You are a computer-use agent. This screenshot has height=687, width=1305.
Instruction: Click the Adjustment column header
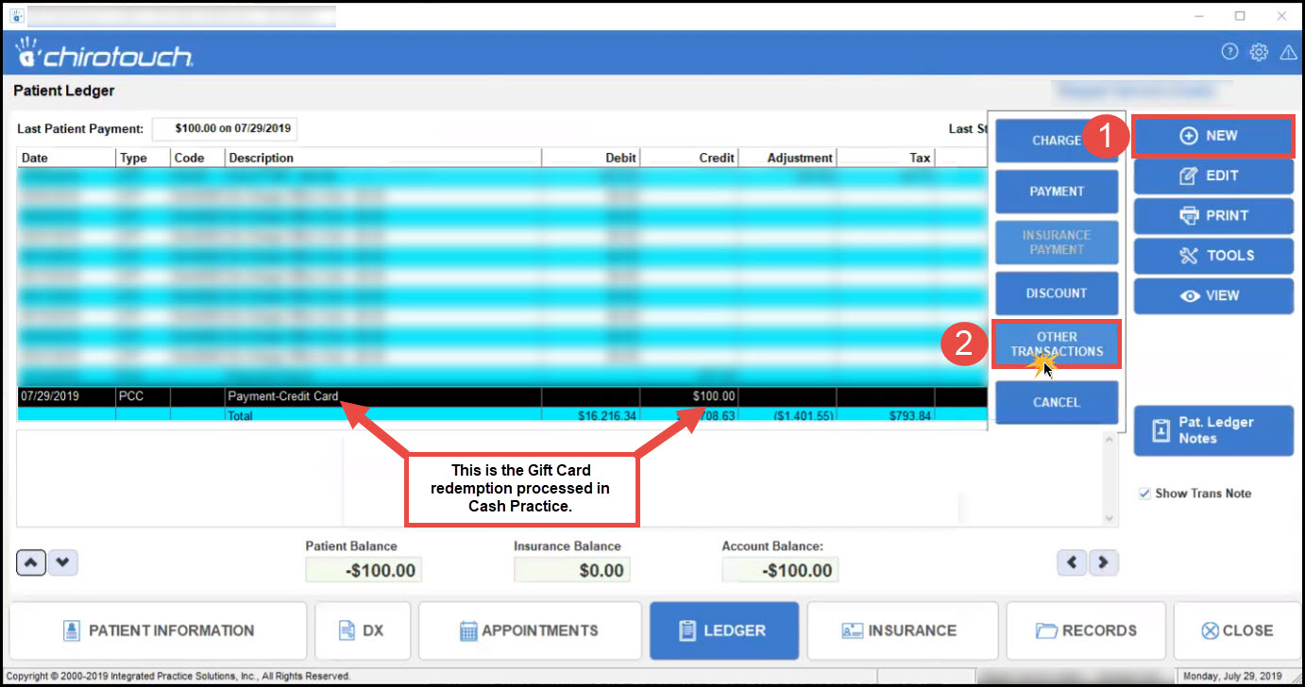(788, 158)
